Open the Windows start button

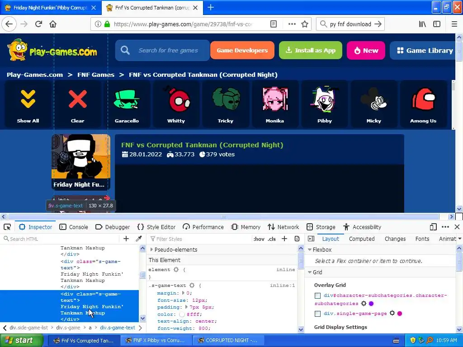point(22,340)
